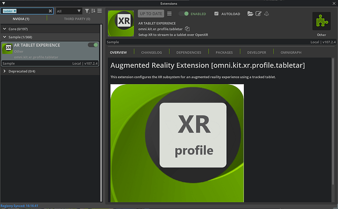Click the 'Local | v107.2.4' label in details header

click(x=323, y=42)
